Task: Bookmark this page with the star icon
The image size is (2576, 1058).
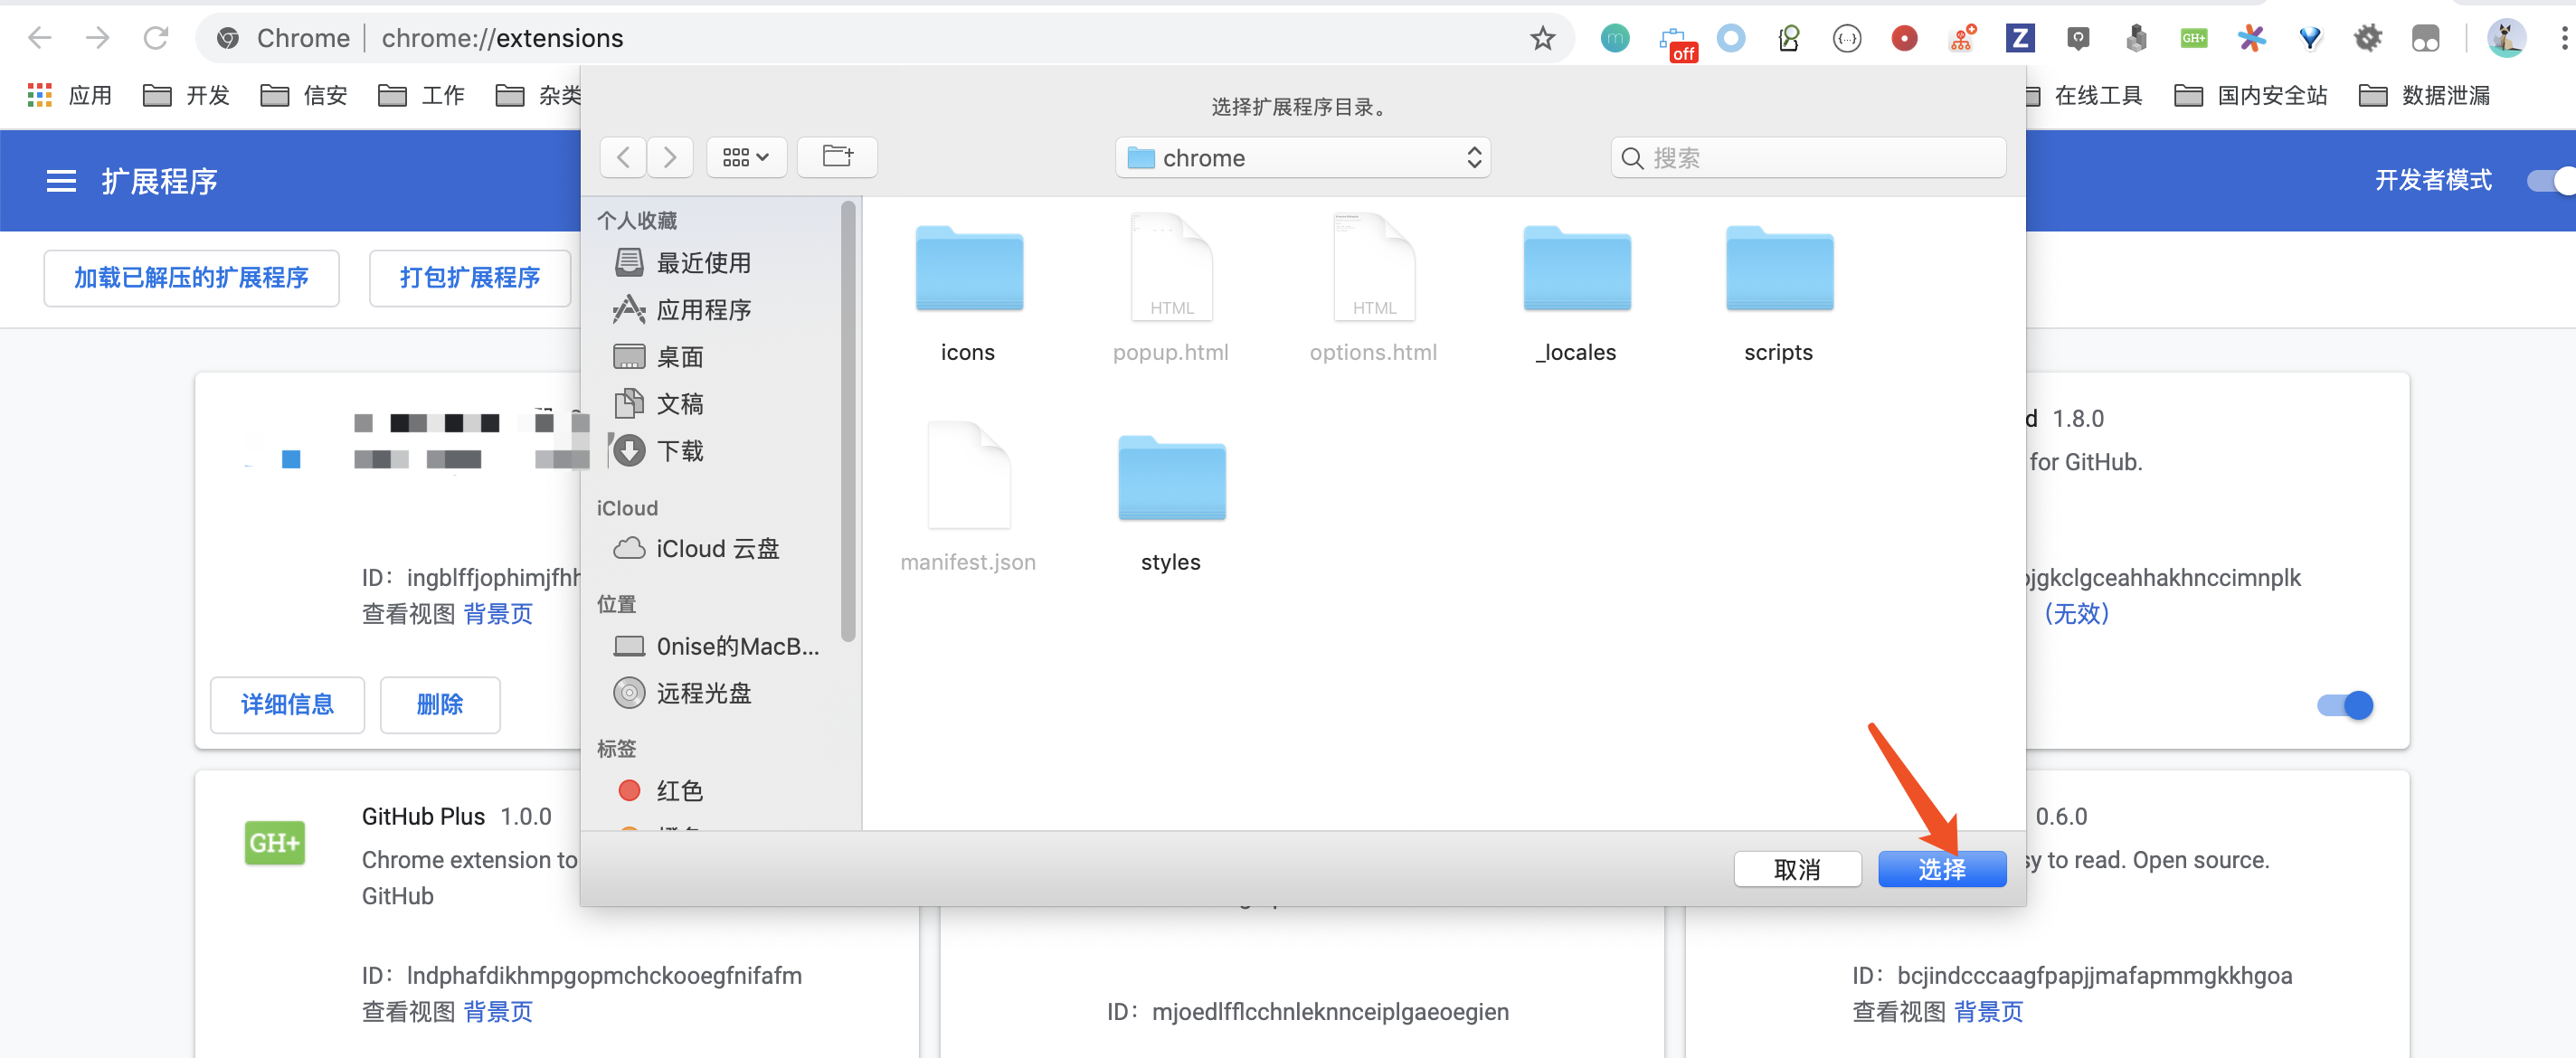Action: click(1542, 38)
